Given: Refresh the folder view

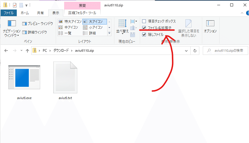Looking at the screenshot, I should 195,51.
